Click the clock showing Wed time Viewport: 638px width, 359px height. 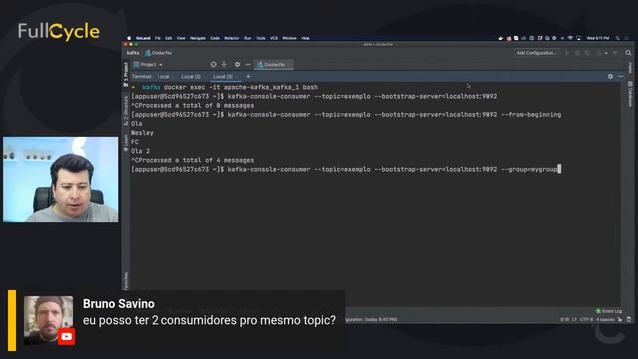pos(598,38)
